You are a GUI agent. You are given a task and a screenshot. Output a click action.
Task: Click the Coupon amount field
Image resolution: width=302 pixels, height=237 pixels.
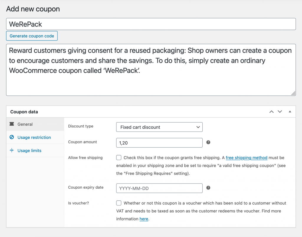coord(159,143)
